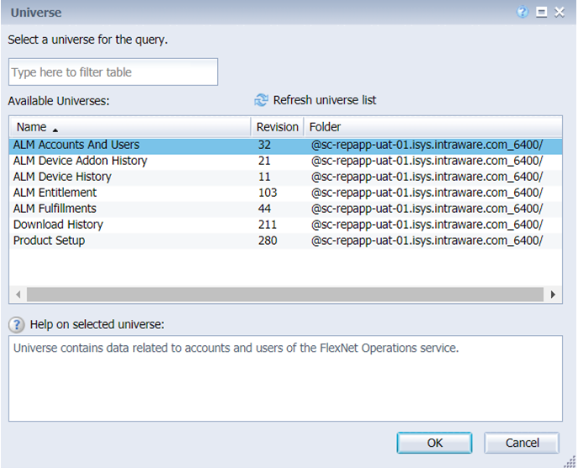Click the OK button
This screenshot has height=468, width=578.
point(434,443)
